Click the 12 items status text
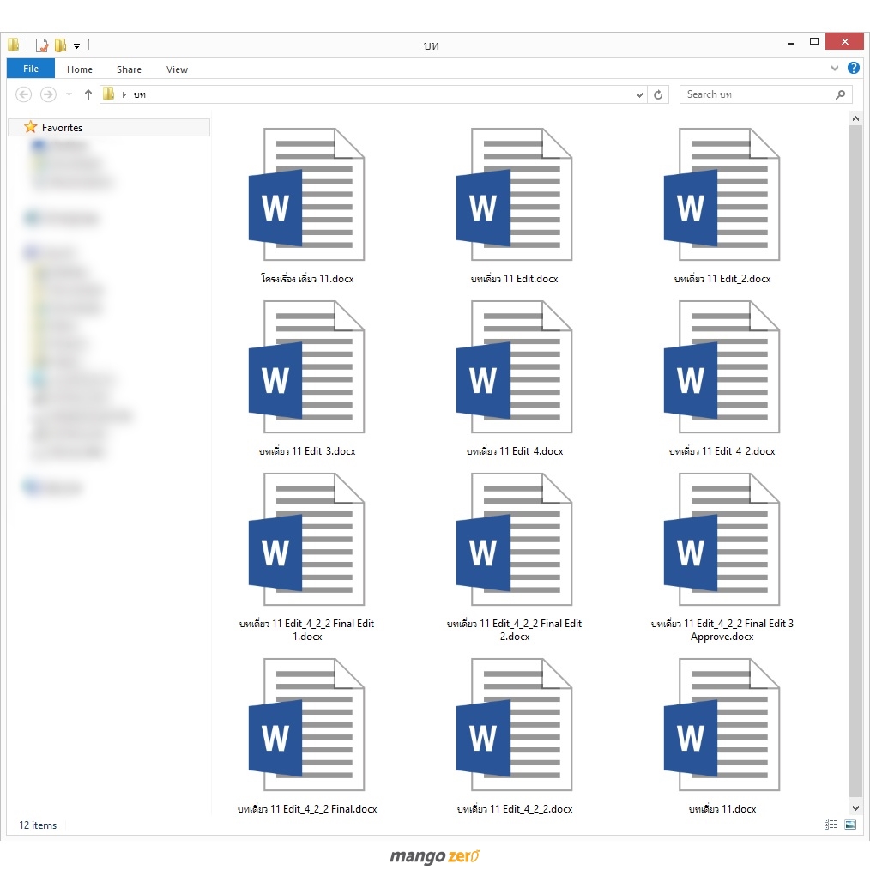Image resolution: width=870 pixels, height=870 pixels. [x=38, y=825]
